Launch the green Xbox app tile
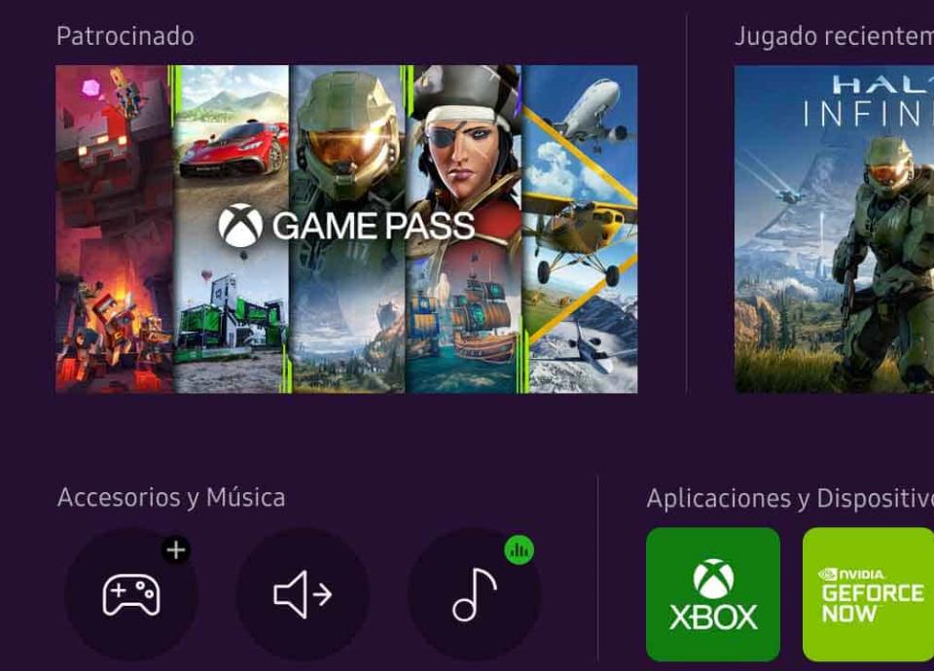Viewport: 934px width, 671px height. (713, 594)
